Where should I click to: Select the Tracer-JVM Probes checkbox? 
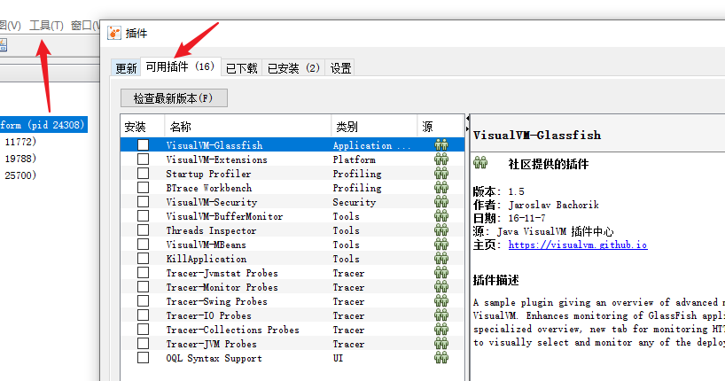143,344
